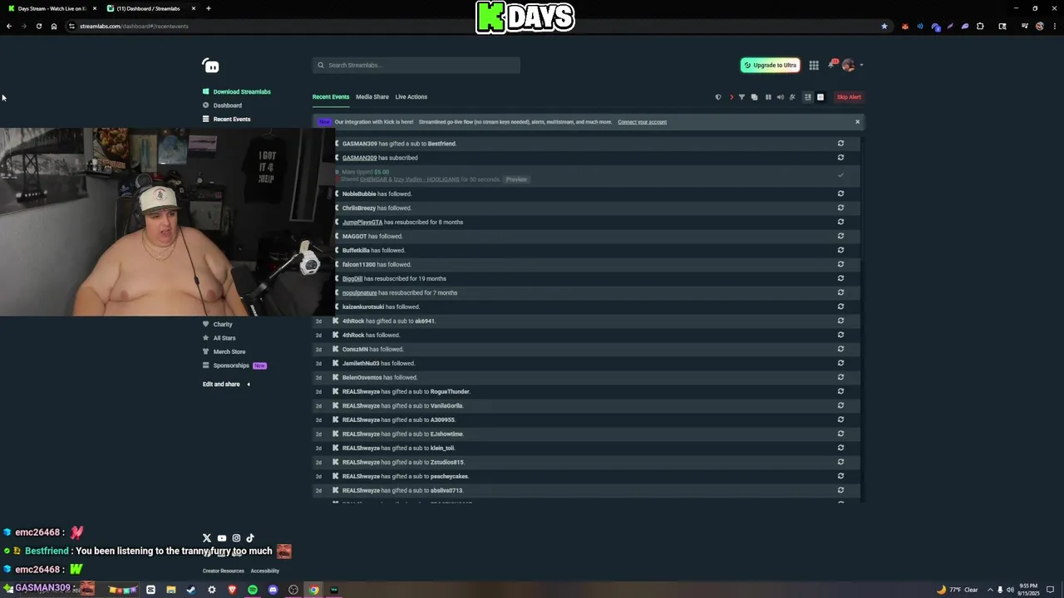Image resolution: width=1064 pixels, height=598 pixels.
Task: Dismiss the Kick integration banner
Action: click(x=857, y=122)
